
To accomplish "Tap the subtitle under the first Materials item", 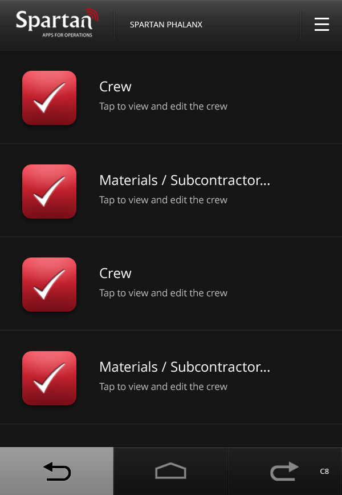I will [x=163, y=200].
